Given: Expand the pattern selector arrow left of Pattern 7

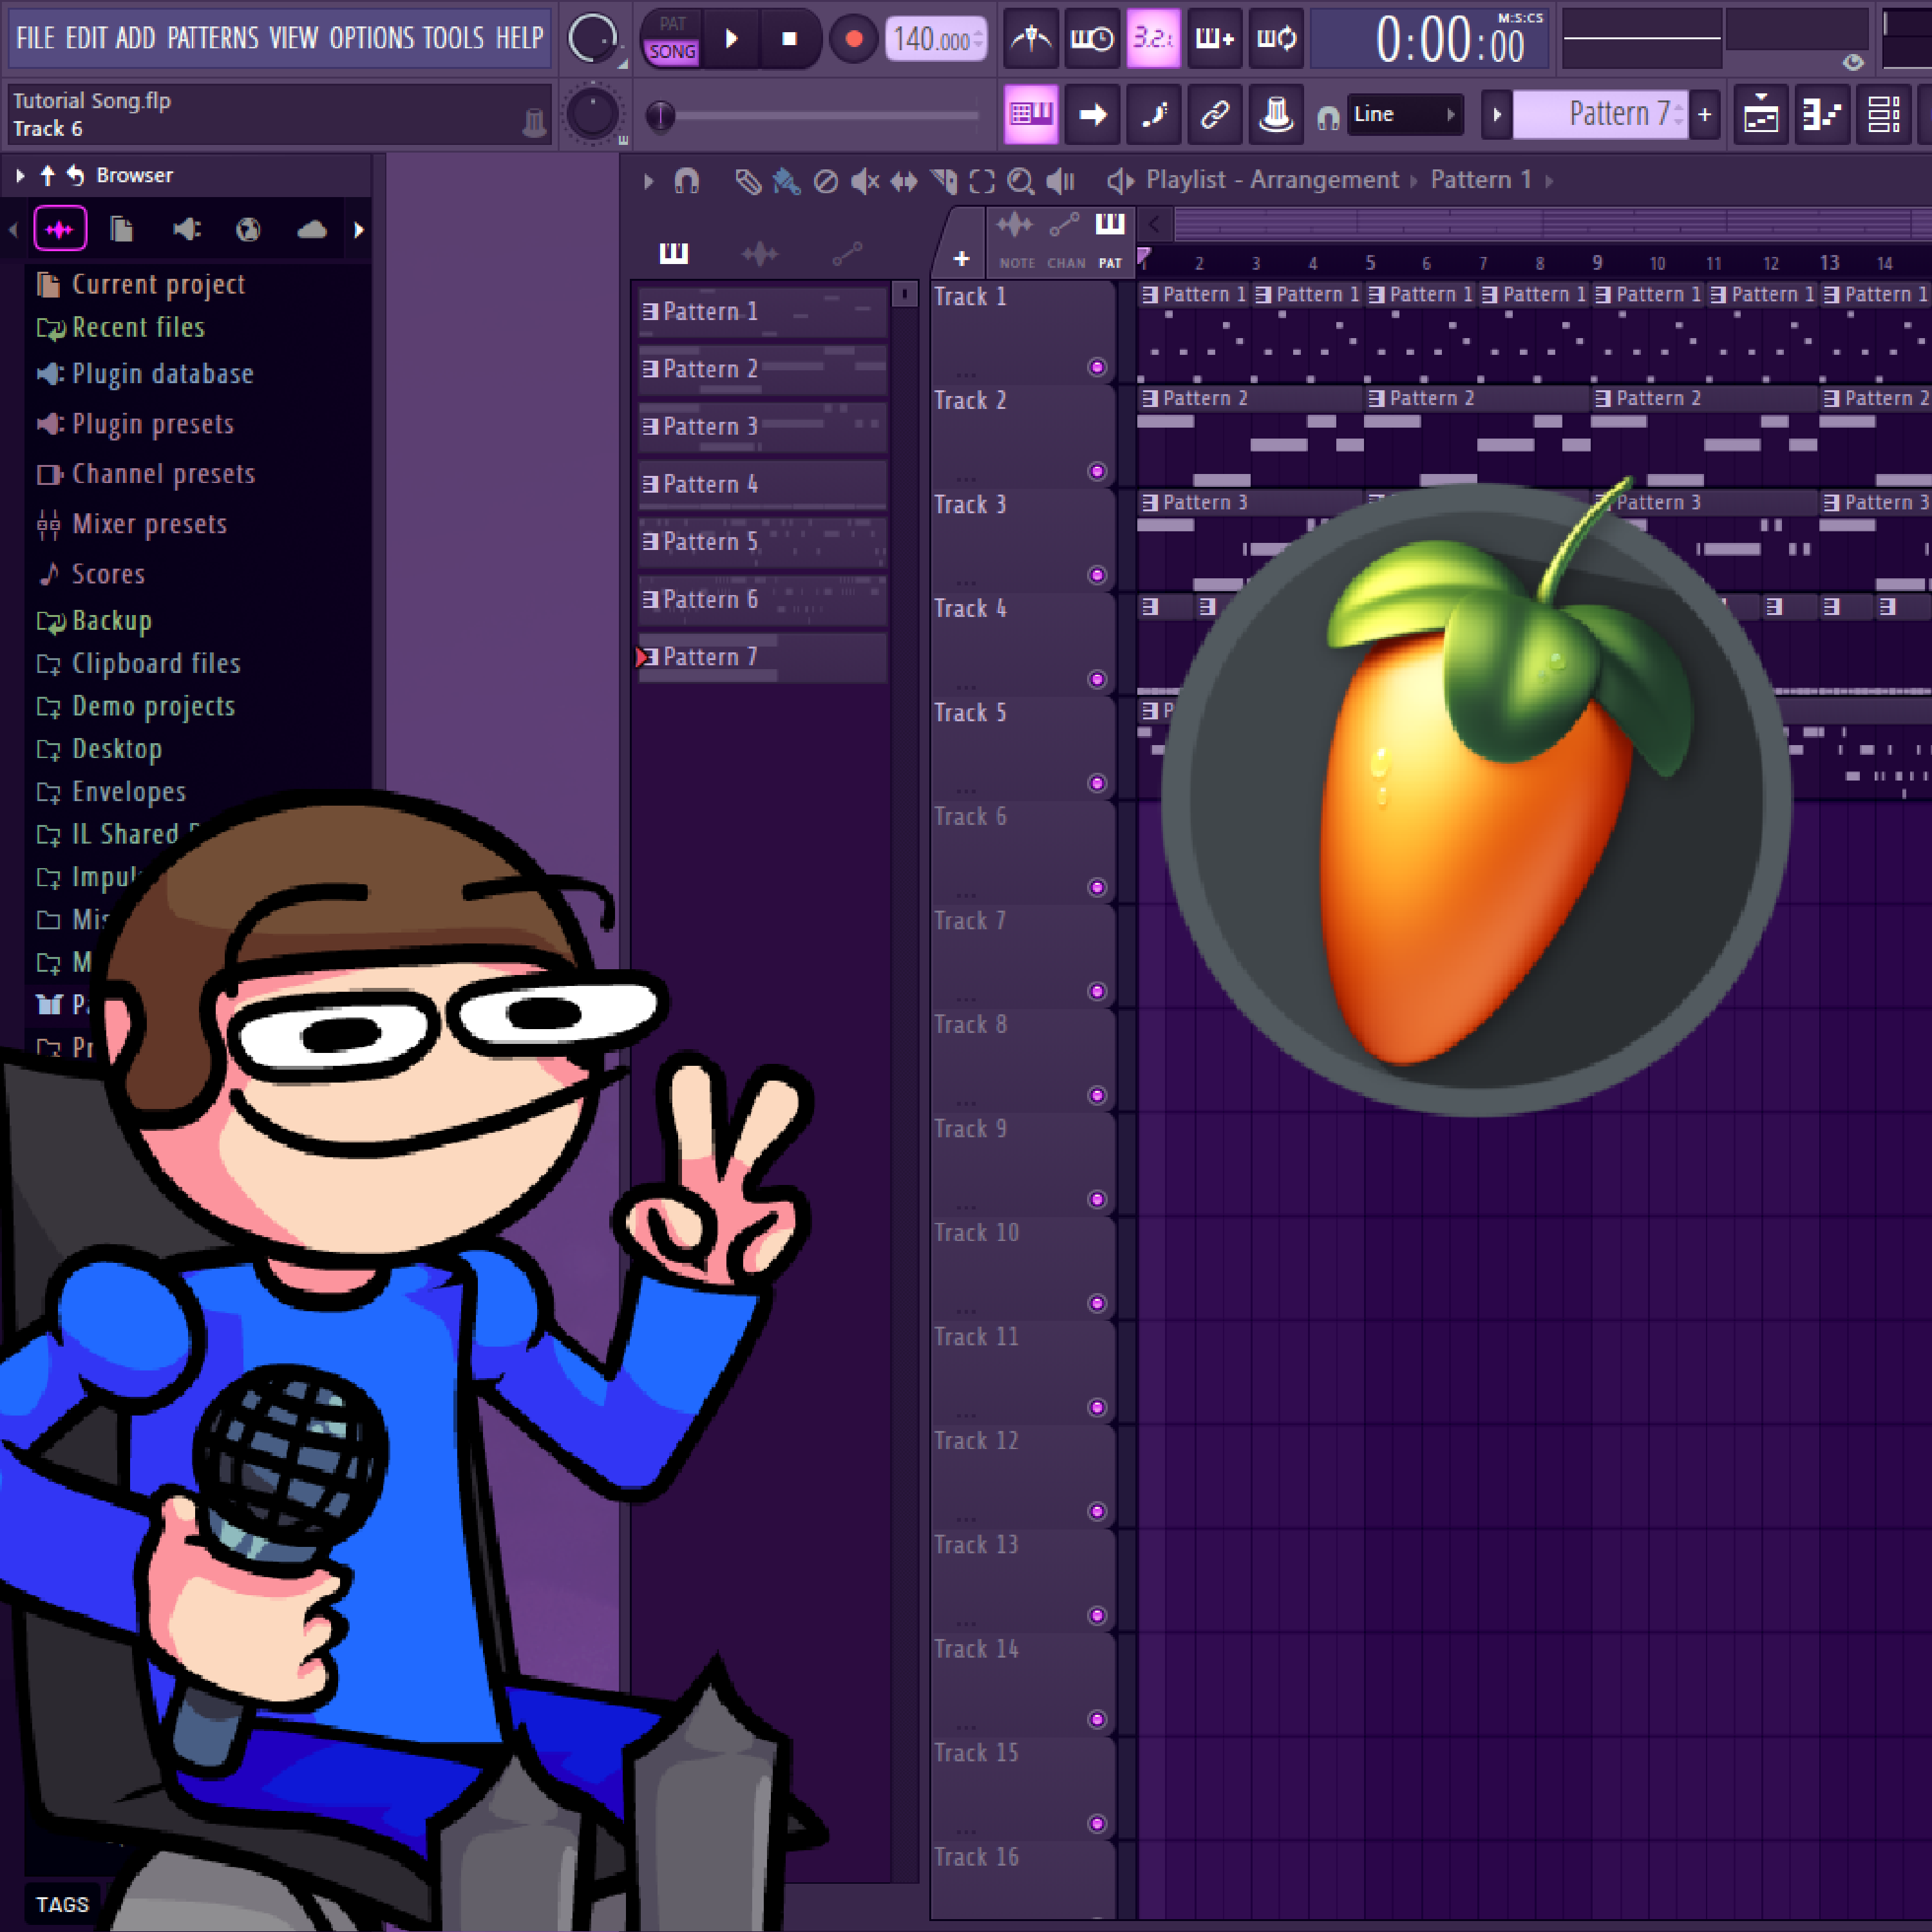Looking at the screenshot, I should click(1496, 114).
